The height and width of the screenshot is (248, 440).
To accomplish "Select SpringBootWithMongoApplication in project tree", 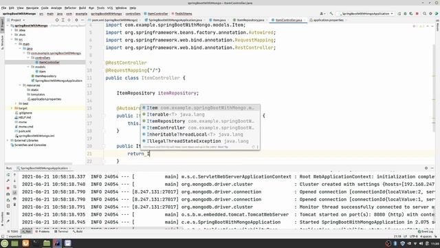I will click(x=57, y=81).
